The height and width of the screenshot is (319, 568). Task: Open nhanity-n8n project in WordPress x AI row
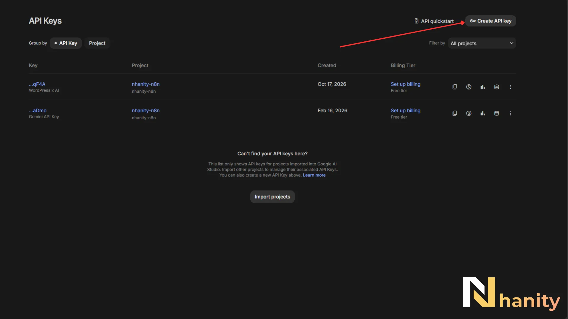[146, 84]
